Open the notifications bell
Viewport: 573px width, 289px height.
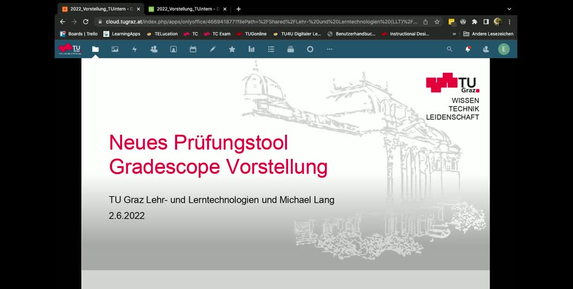coord(468,49)
